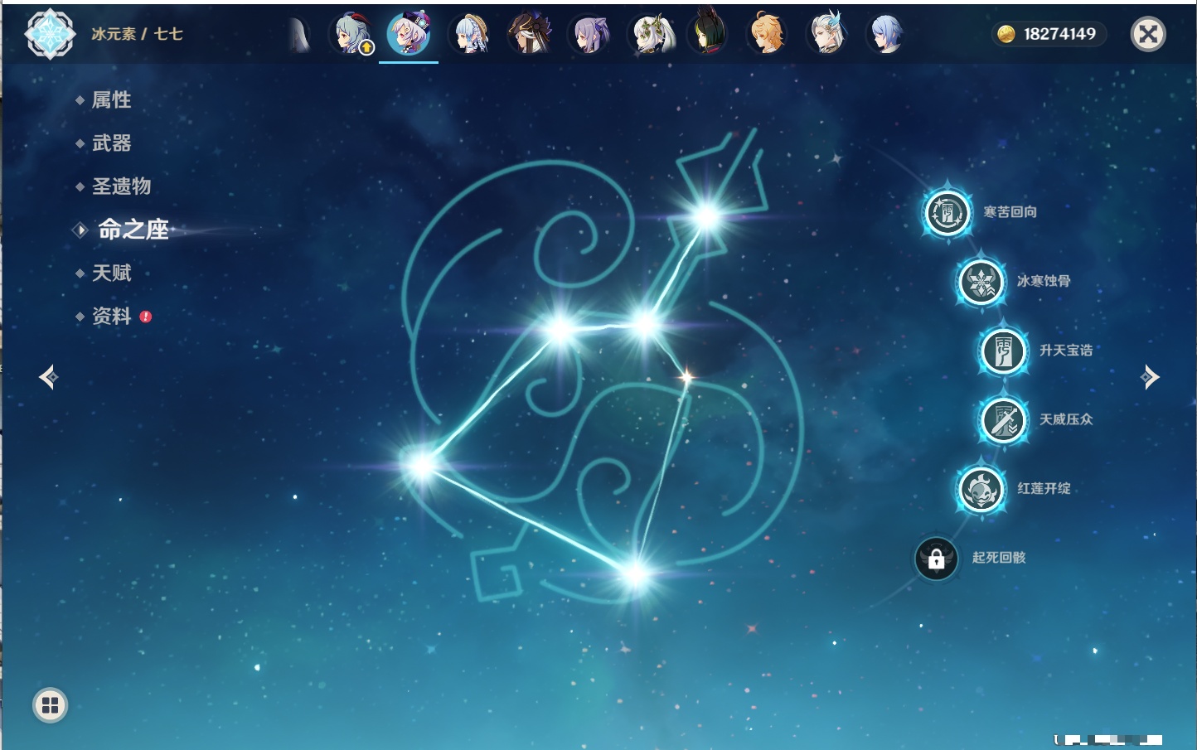
Task: Click the yellow upgrade arrow badge on Ganyu
Action: pyautogui.click(x=366, y=48)
